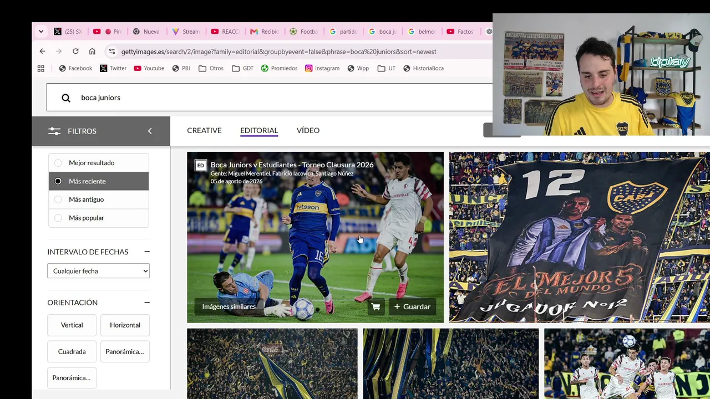Open site information icon in address bar
The height and width of the screenshot is (399, 710).
pos(111,52)
